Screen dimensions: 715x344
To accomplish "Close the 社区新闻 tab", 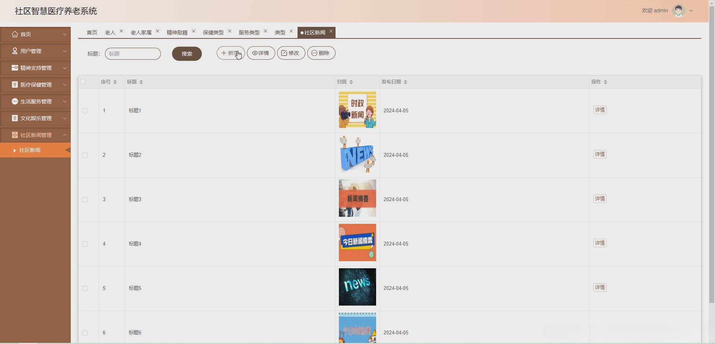I will [x=331, y=31].
